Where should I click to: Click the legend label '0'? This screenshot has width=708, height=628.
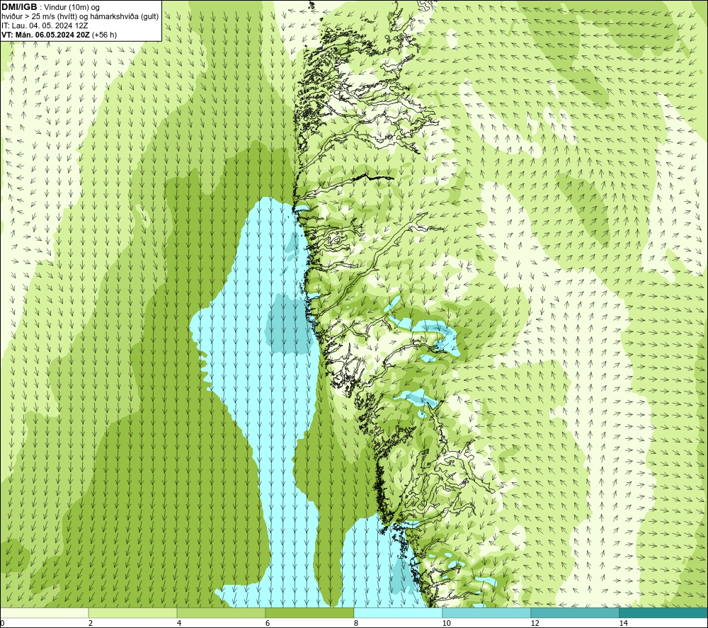coord(2,623)
